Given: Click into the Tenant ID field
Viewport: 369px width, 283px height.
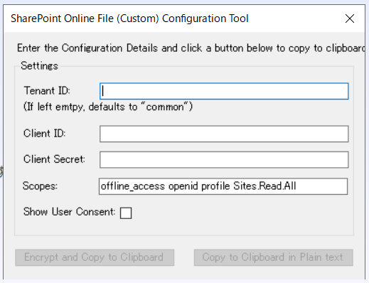Looking at the screenshot, I should (x=224, y=91).
